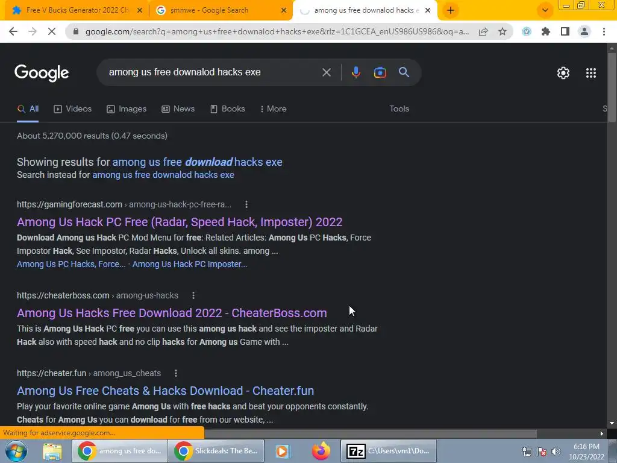Open Windows Explorer from the taskbar
The image size is (617, 463).
52,451
